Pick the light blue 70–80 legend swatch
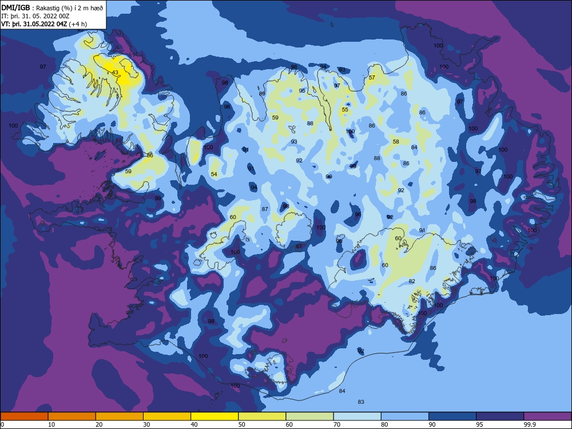Screen dimensions: 572x429 pyautogui.click(x=357, y=416)
